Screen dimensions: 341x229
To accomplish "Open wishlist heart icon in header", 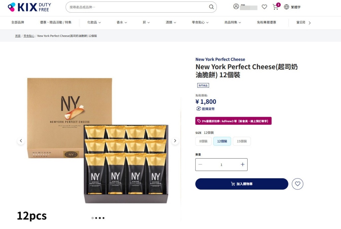I will click(264, 7).
